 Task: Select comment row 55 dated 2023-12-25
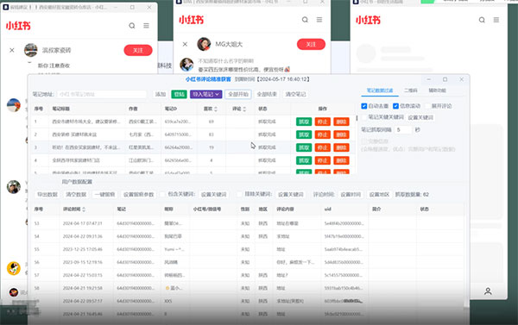tap(248, 249)
